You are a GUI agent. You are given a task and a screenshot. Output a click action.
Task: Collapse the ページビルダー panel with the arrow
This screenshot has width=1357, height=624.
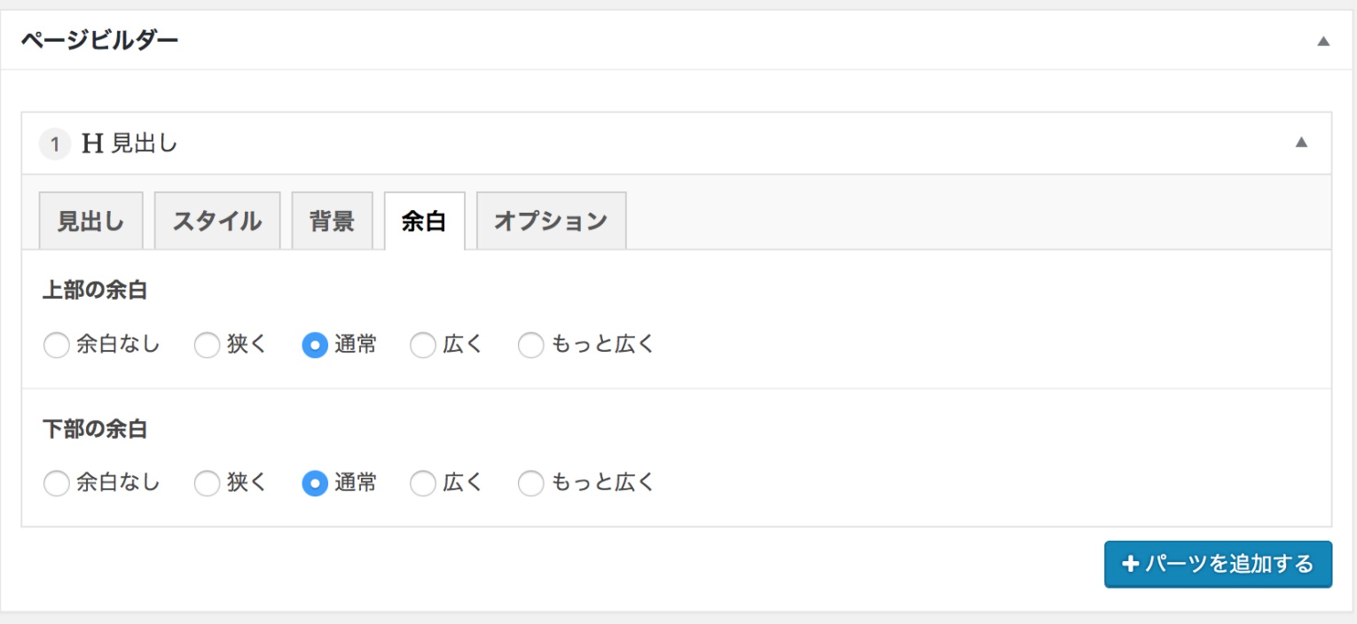coord(1323,41)
